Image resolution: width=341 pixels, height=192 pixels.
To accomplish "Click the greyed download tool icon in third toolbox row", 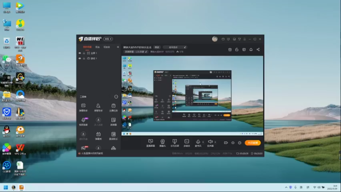I will (83, 136).
